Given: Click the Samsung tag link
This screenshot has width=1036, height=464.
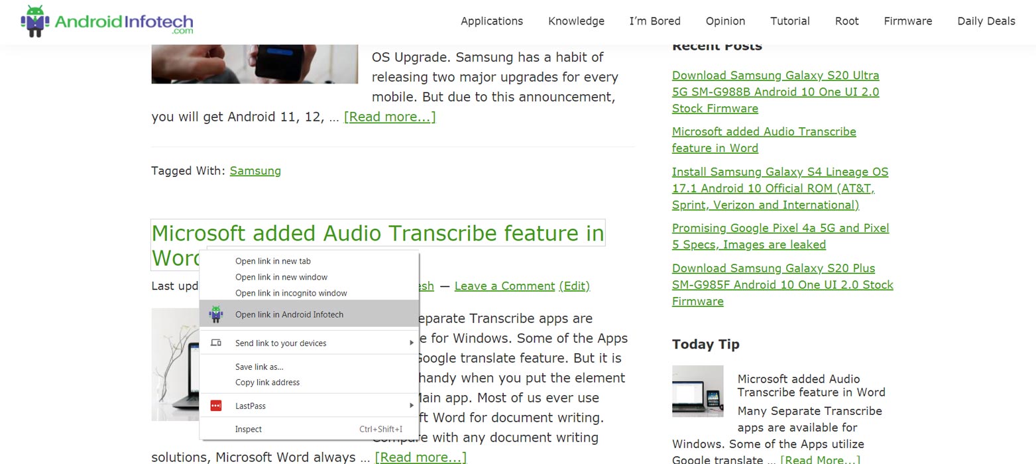Looking at the screenshot, I should click(255, 170).
